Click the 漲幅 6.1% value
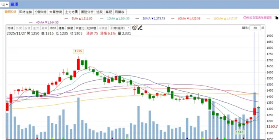The width and height of the screenshot is (279, 140). point(108,33)
